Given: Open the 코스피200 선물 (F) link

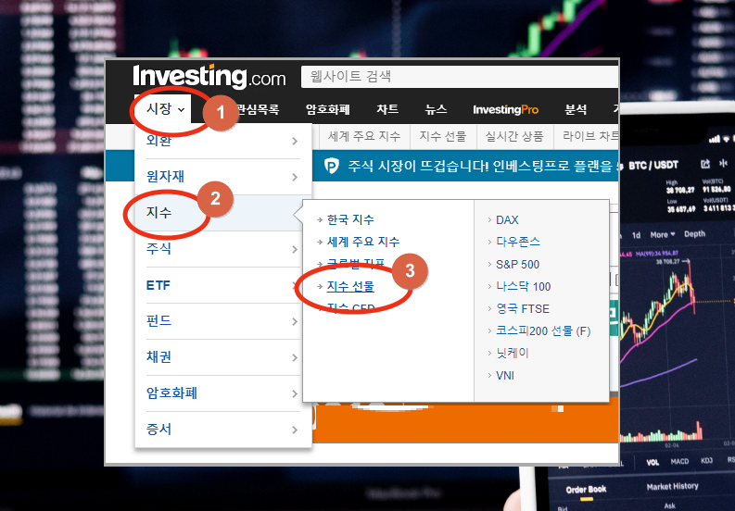Looking at the screenshot, I should [543, 331].
